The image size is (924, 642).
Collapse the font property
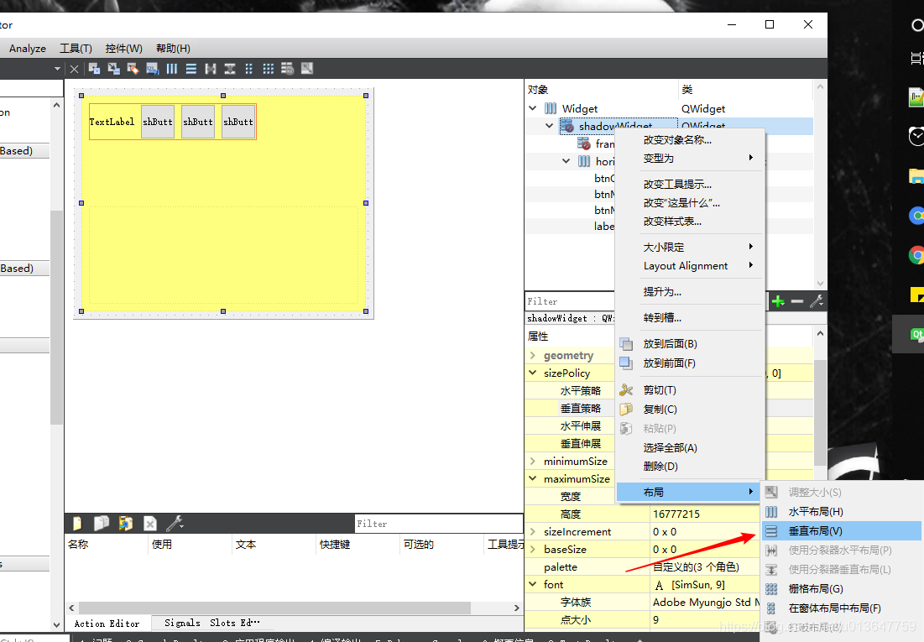533,584
